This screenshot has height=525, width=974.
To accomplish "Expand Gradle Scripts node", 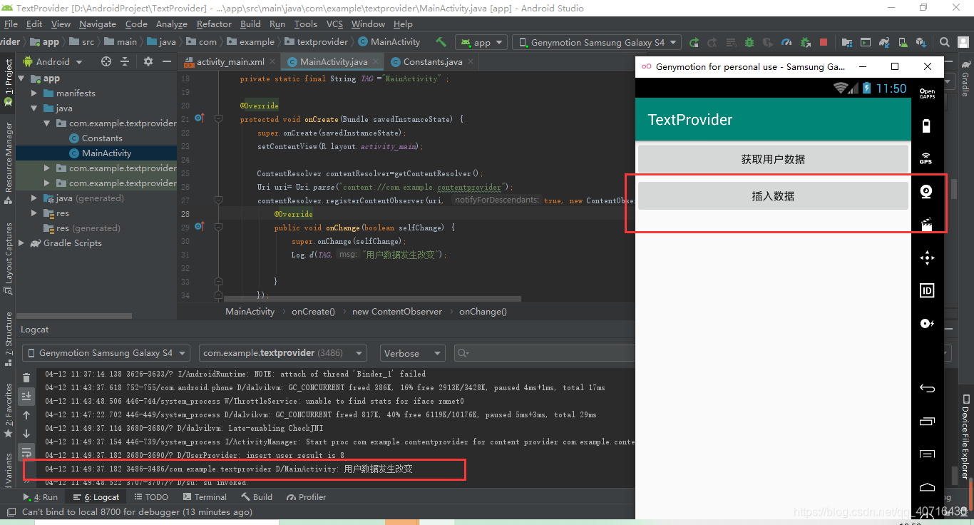I will [x=21, y=243].
